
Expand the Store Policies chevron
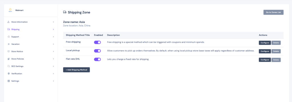(53, 59)
